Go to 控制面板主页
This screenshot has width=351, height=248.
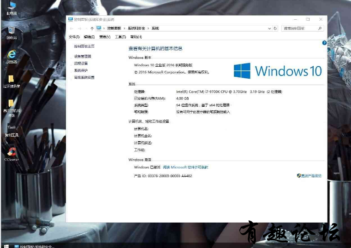pyautogui.click(x=84, y=46)
